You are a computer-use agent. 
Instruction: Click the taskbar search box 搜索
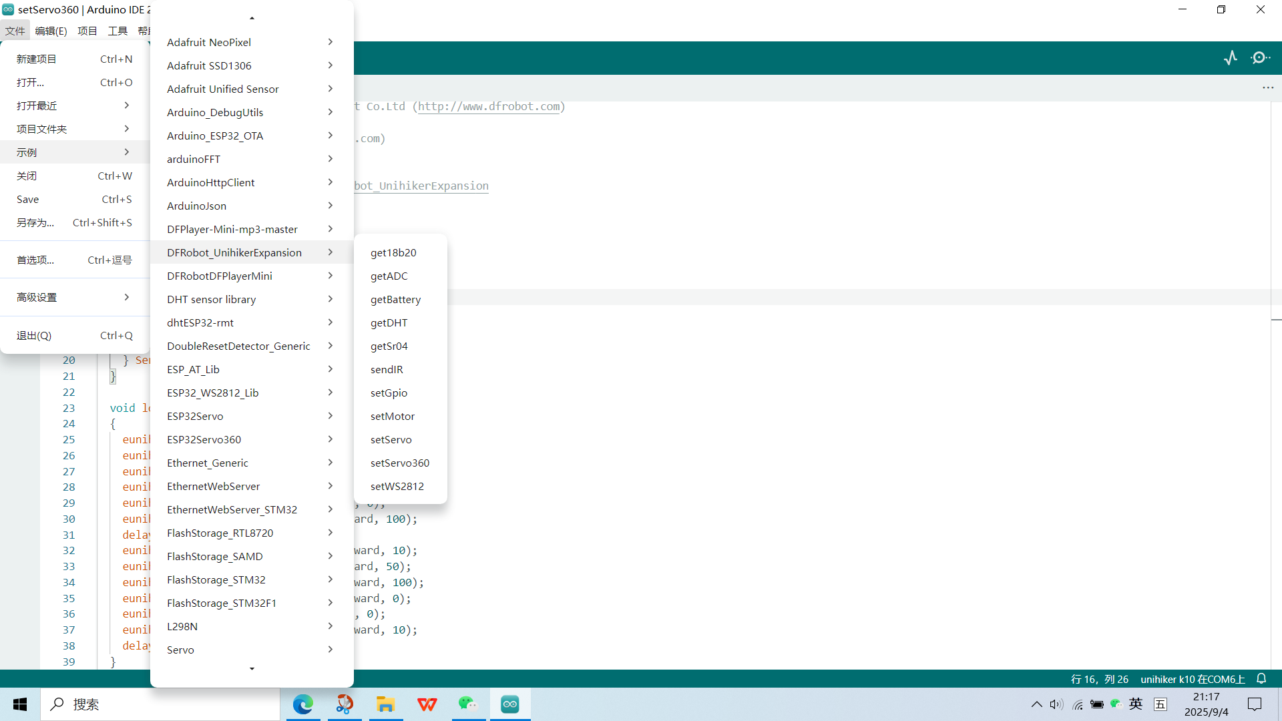tap(161, 704)
